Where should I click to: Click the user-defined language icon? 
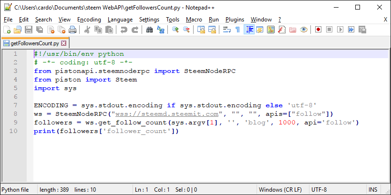click(259, 30)
